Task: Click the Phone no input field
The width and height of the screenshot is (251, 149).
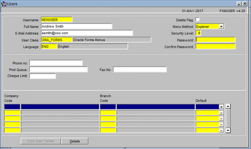Action: pos(56,63)
